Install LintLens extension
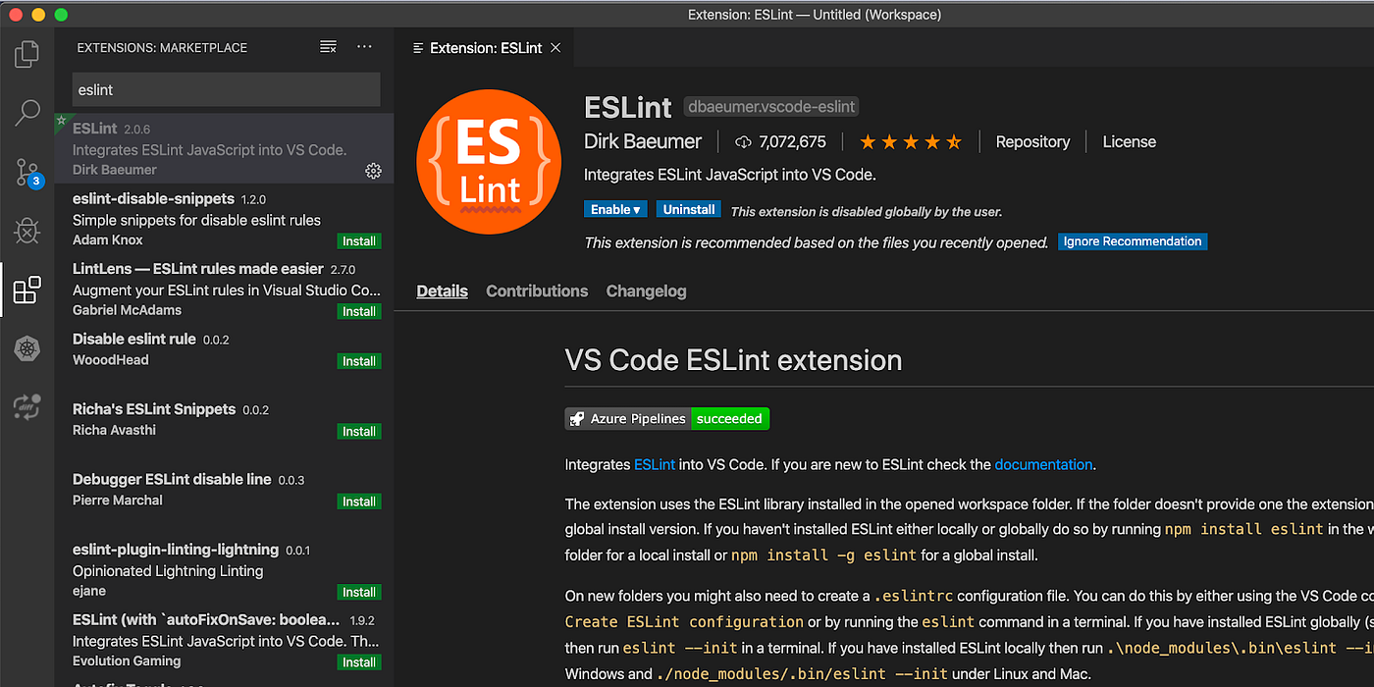The image size is (1374, 687). pyautogui.click(x=359, y=311)
